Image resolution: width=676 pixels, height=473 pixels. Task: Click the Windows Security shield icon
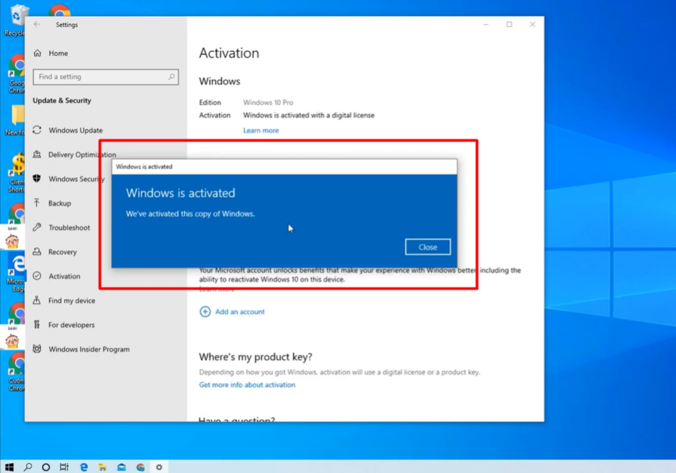coord(37,179)
